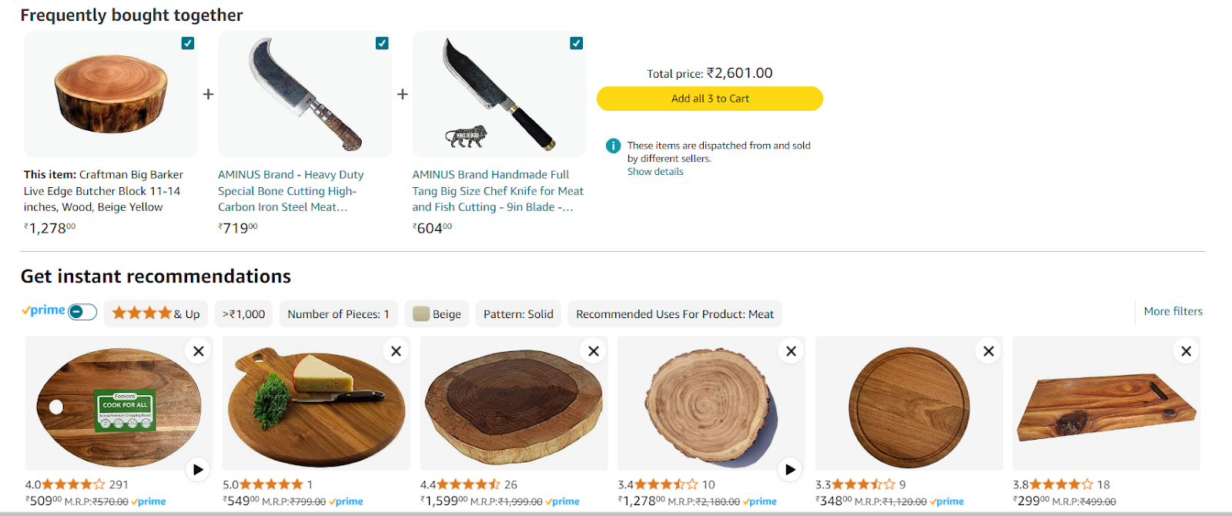Uncheck the AMINUS Bone Cutting knife item
The height and width of the screenshot is (516, 1232).
(x=382, y=43)
